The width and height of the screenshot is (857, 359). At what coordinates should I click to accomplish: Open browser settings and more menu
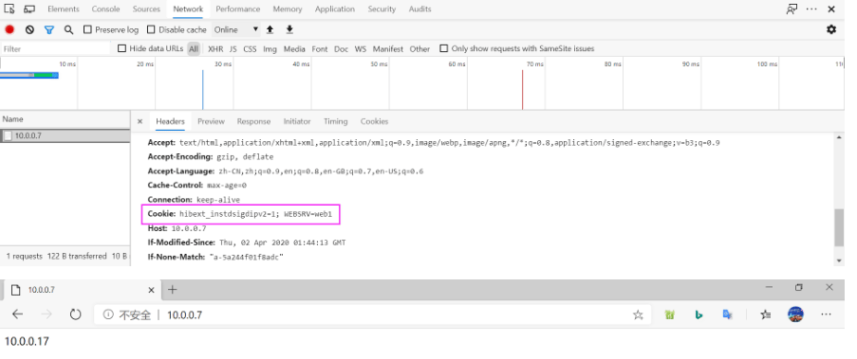pos(826,314)
